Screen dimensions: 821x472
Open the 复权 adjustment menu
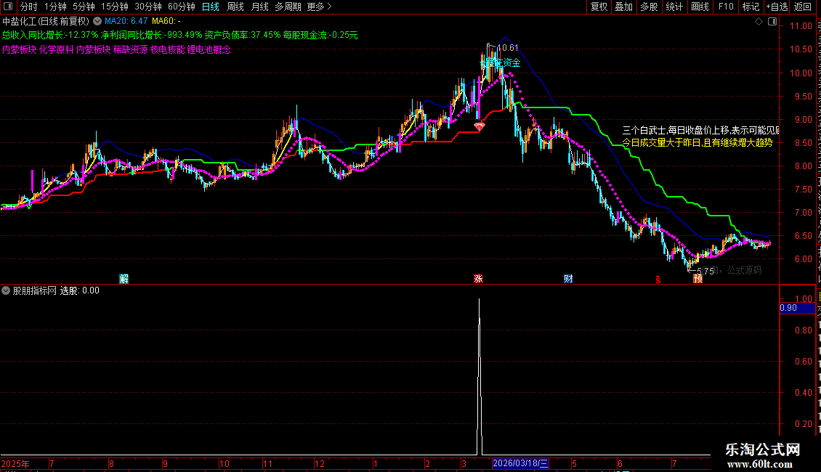point(599,7)
